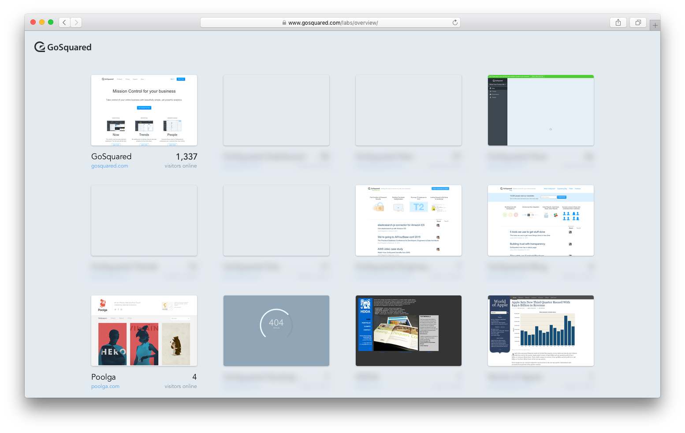
Task: Click the Safari back arrow button
Action: click(x=64, y=22)
